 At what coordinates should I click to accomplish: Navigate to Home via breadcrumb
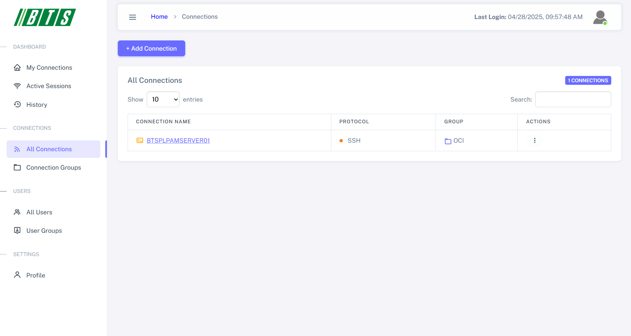click(159, 16)
